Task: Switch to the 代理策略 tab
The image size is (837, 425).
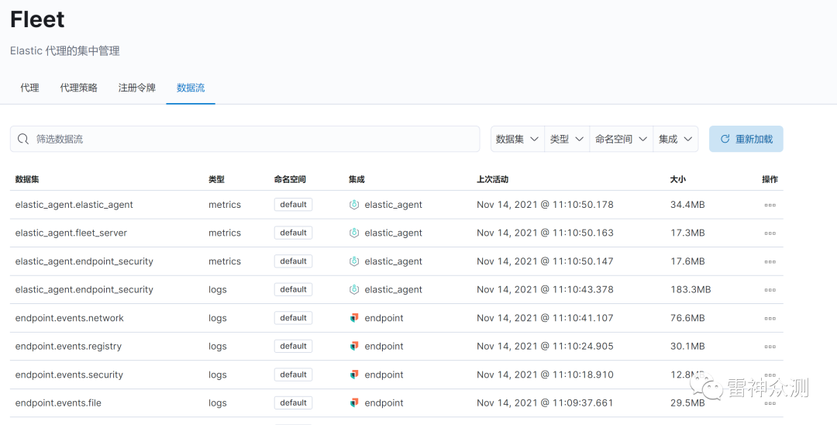Action: point(78,88)
